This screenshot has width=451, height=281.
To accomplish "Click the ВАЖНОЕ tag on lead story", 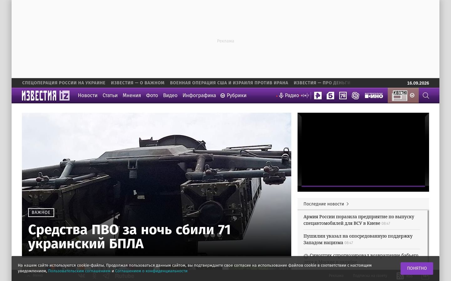I will tap(41, 213).
